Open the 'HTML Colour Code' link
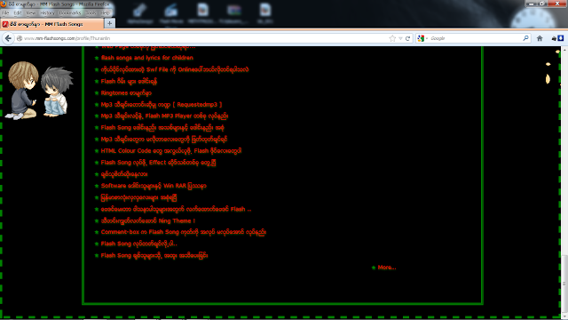The height and width of the screenshot is (320, 568). tap(171, 151)
